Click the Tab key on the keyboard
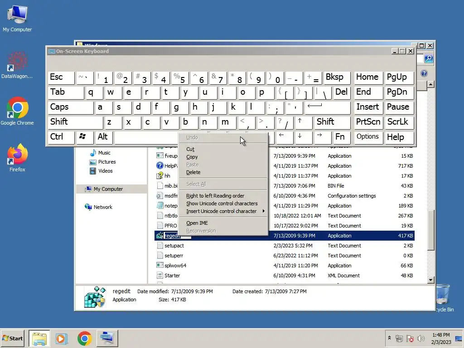 pos(66,92)
